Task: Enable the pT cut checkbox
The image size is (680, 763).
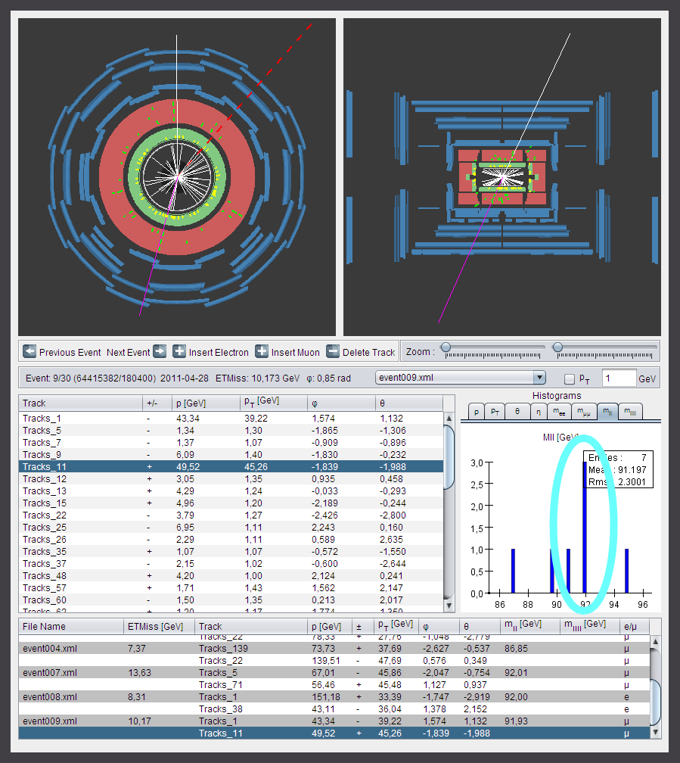Action: 569,378
